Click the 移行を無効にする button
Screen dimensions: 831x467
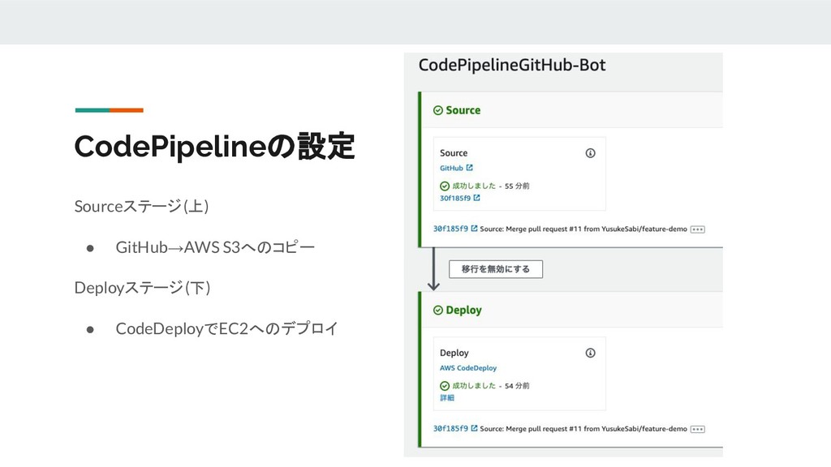pos(496,269)
